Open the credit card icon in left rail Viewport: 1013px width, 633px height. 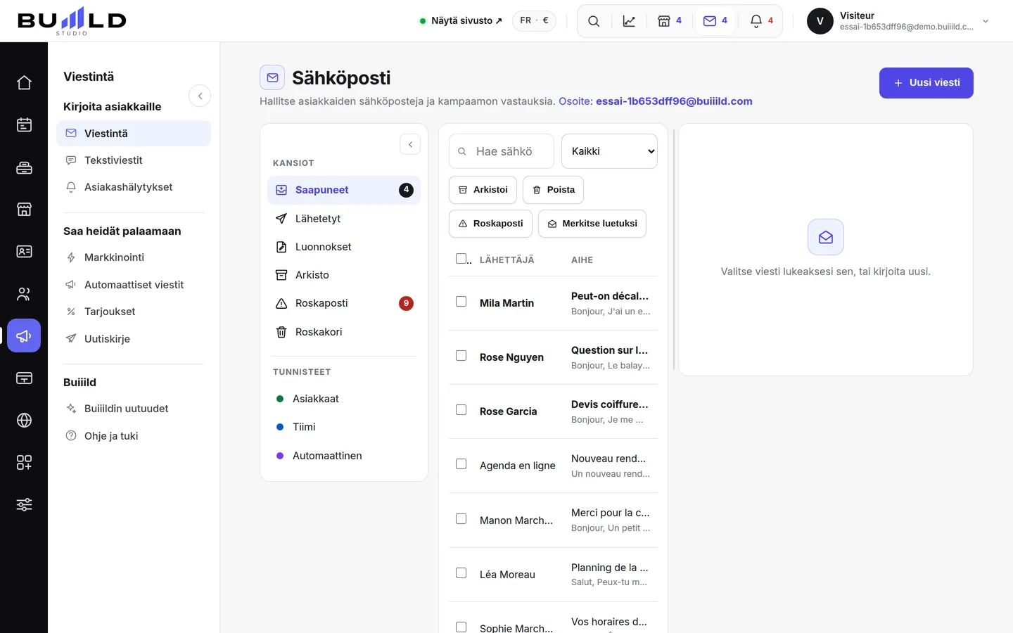click(x=24, y=378)
